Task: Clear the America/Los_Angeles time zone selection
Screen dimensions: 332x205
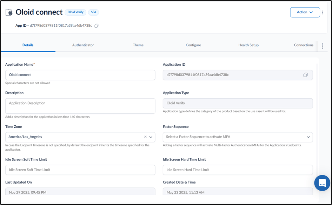Action: (145, 137)
